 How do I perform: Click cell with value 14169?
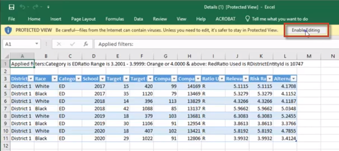pos(189,86)
